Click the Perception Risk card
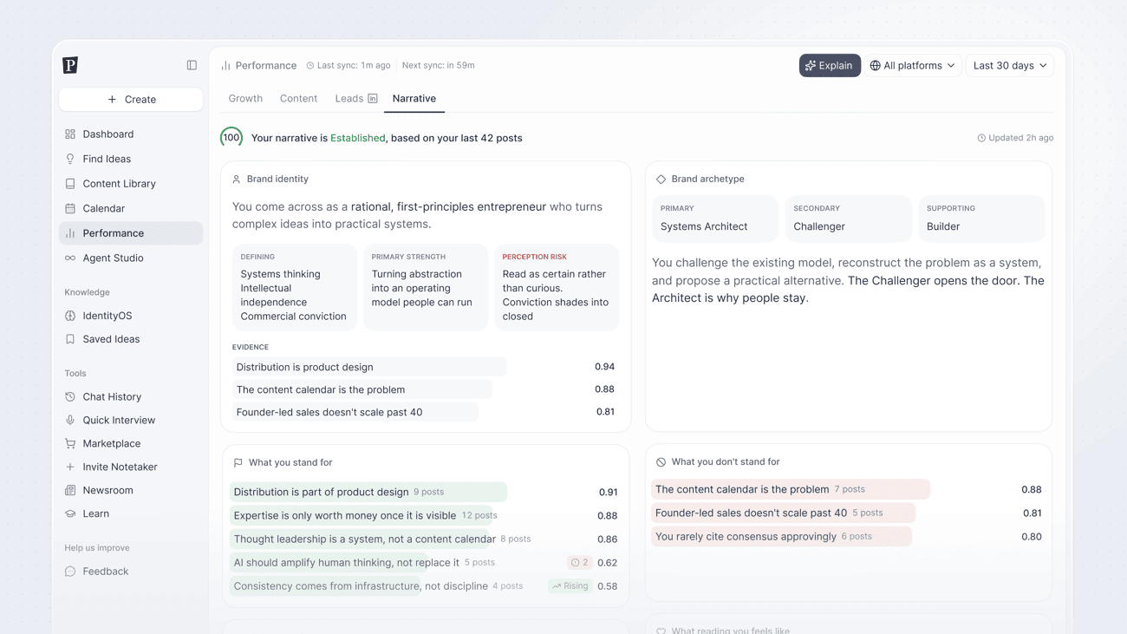The width and height of the screenshot is (1127, 634). click(557, 287)
